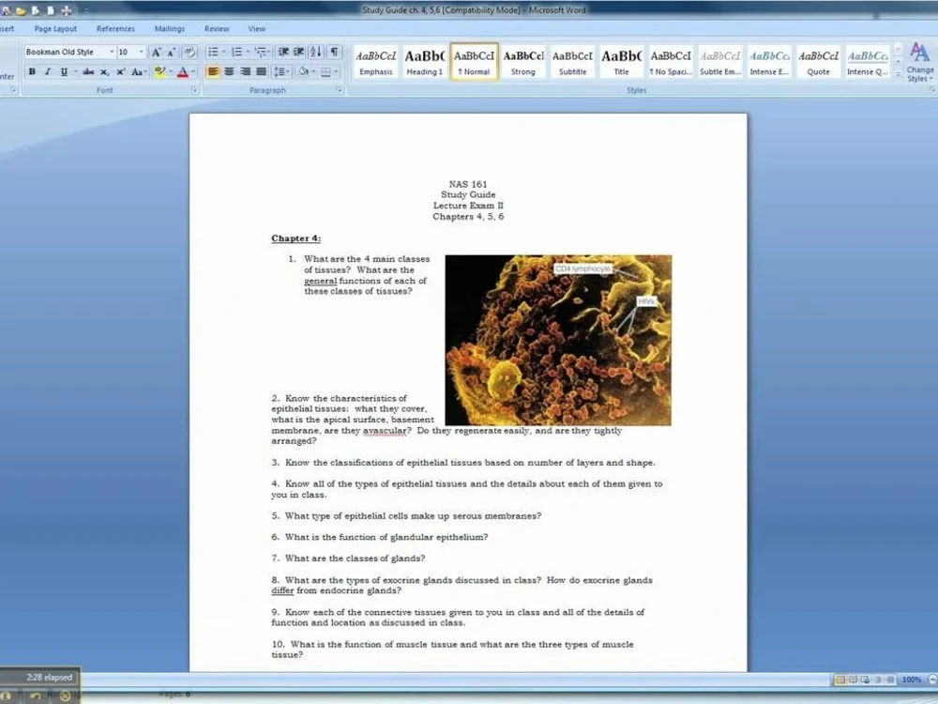Apply the Intense Quote style
The height and width of the screenshot is (704, 938).
tap(868, 62)
